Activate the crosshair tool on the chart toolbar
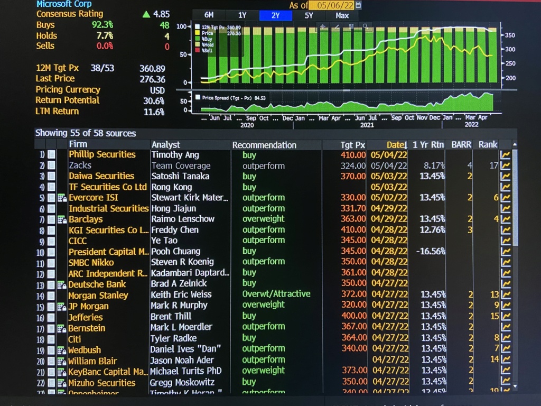This screenshot has height=406, width=541. coord(323,26)
